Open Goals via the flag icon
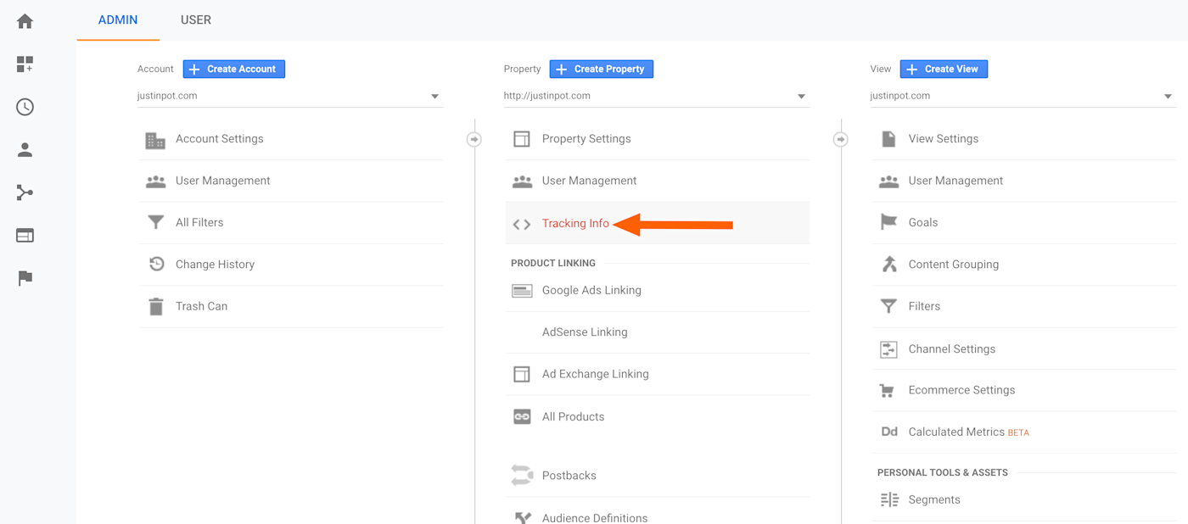This screenshot has height=524, width=1188. [888, 222]
